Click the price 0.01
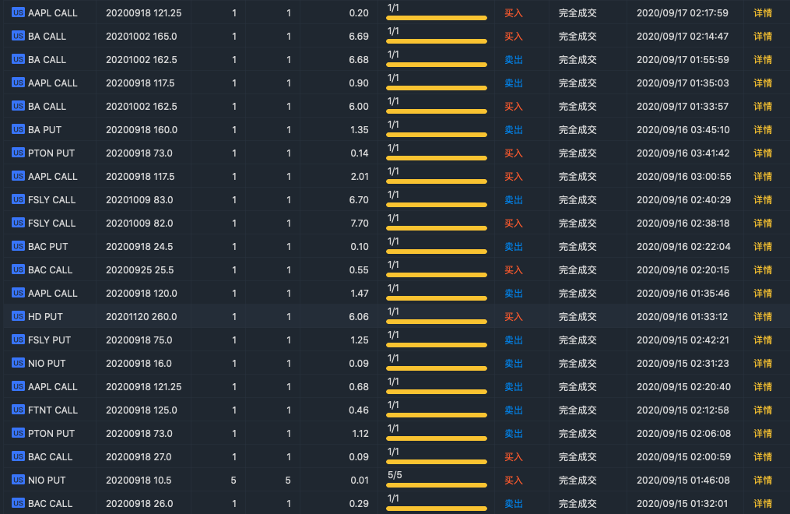The height and width of the screenshot is (514, 790). pyautogui.click(x=360, y=481)
